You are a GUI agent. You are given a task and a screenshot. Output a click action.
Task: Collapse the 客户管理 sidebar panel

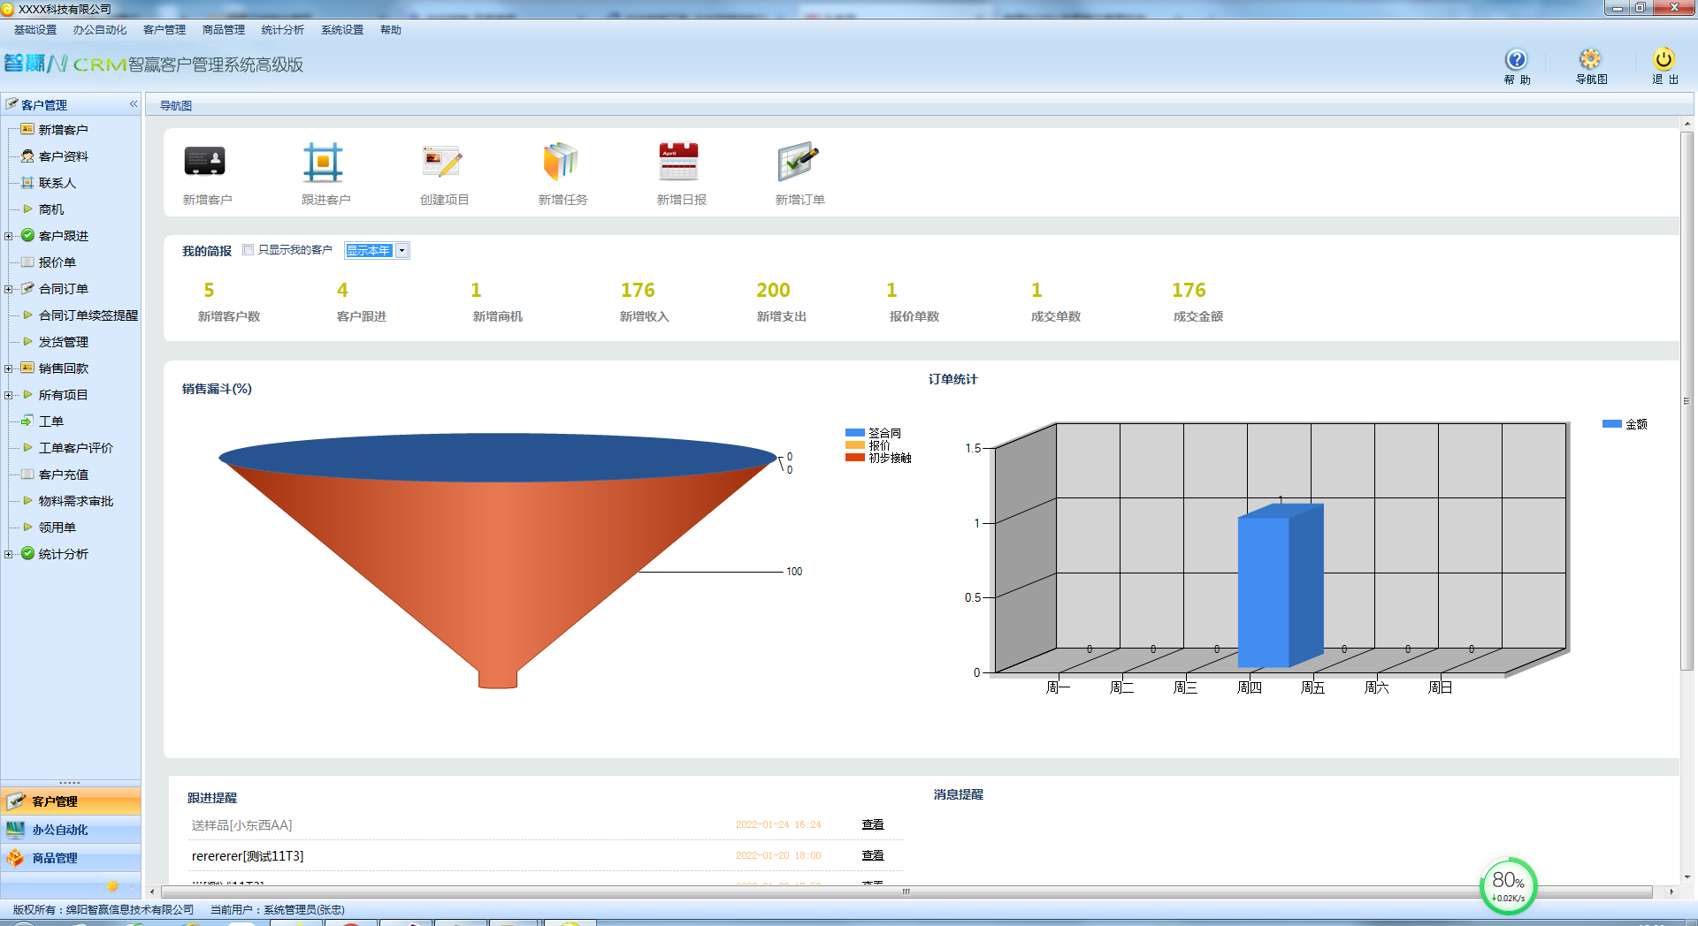click(x=134, y=103)
